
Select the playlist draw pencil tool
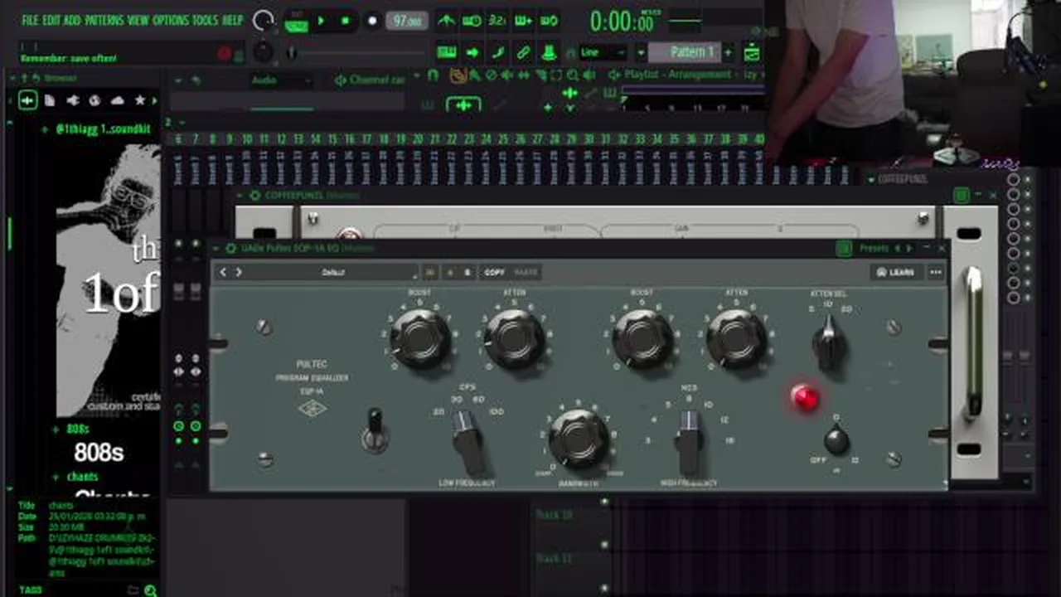coord(457,75)
